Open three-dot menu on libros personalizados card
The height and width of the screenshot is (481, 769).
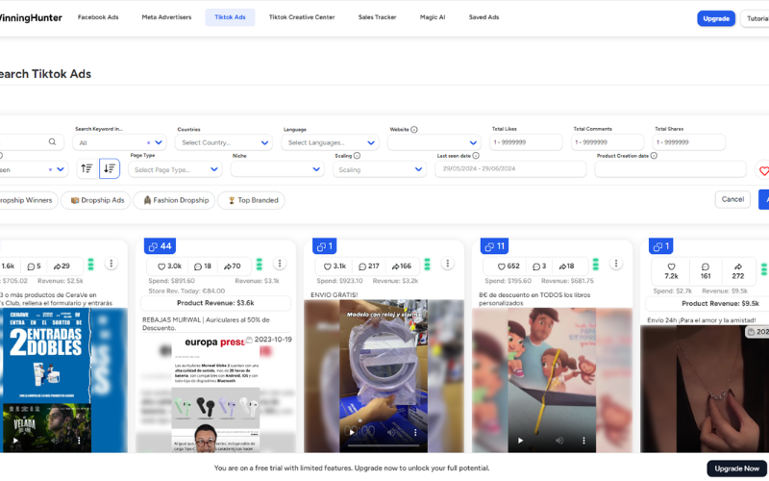616,264
